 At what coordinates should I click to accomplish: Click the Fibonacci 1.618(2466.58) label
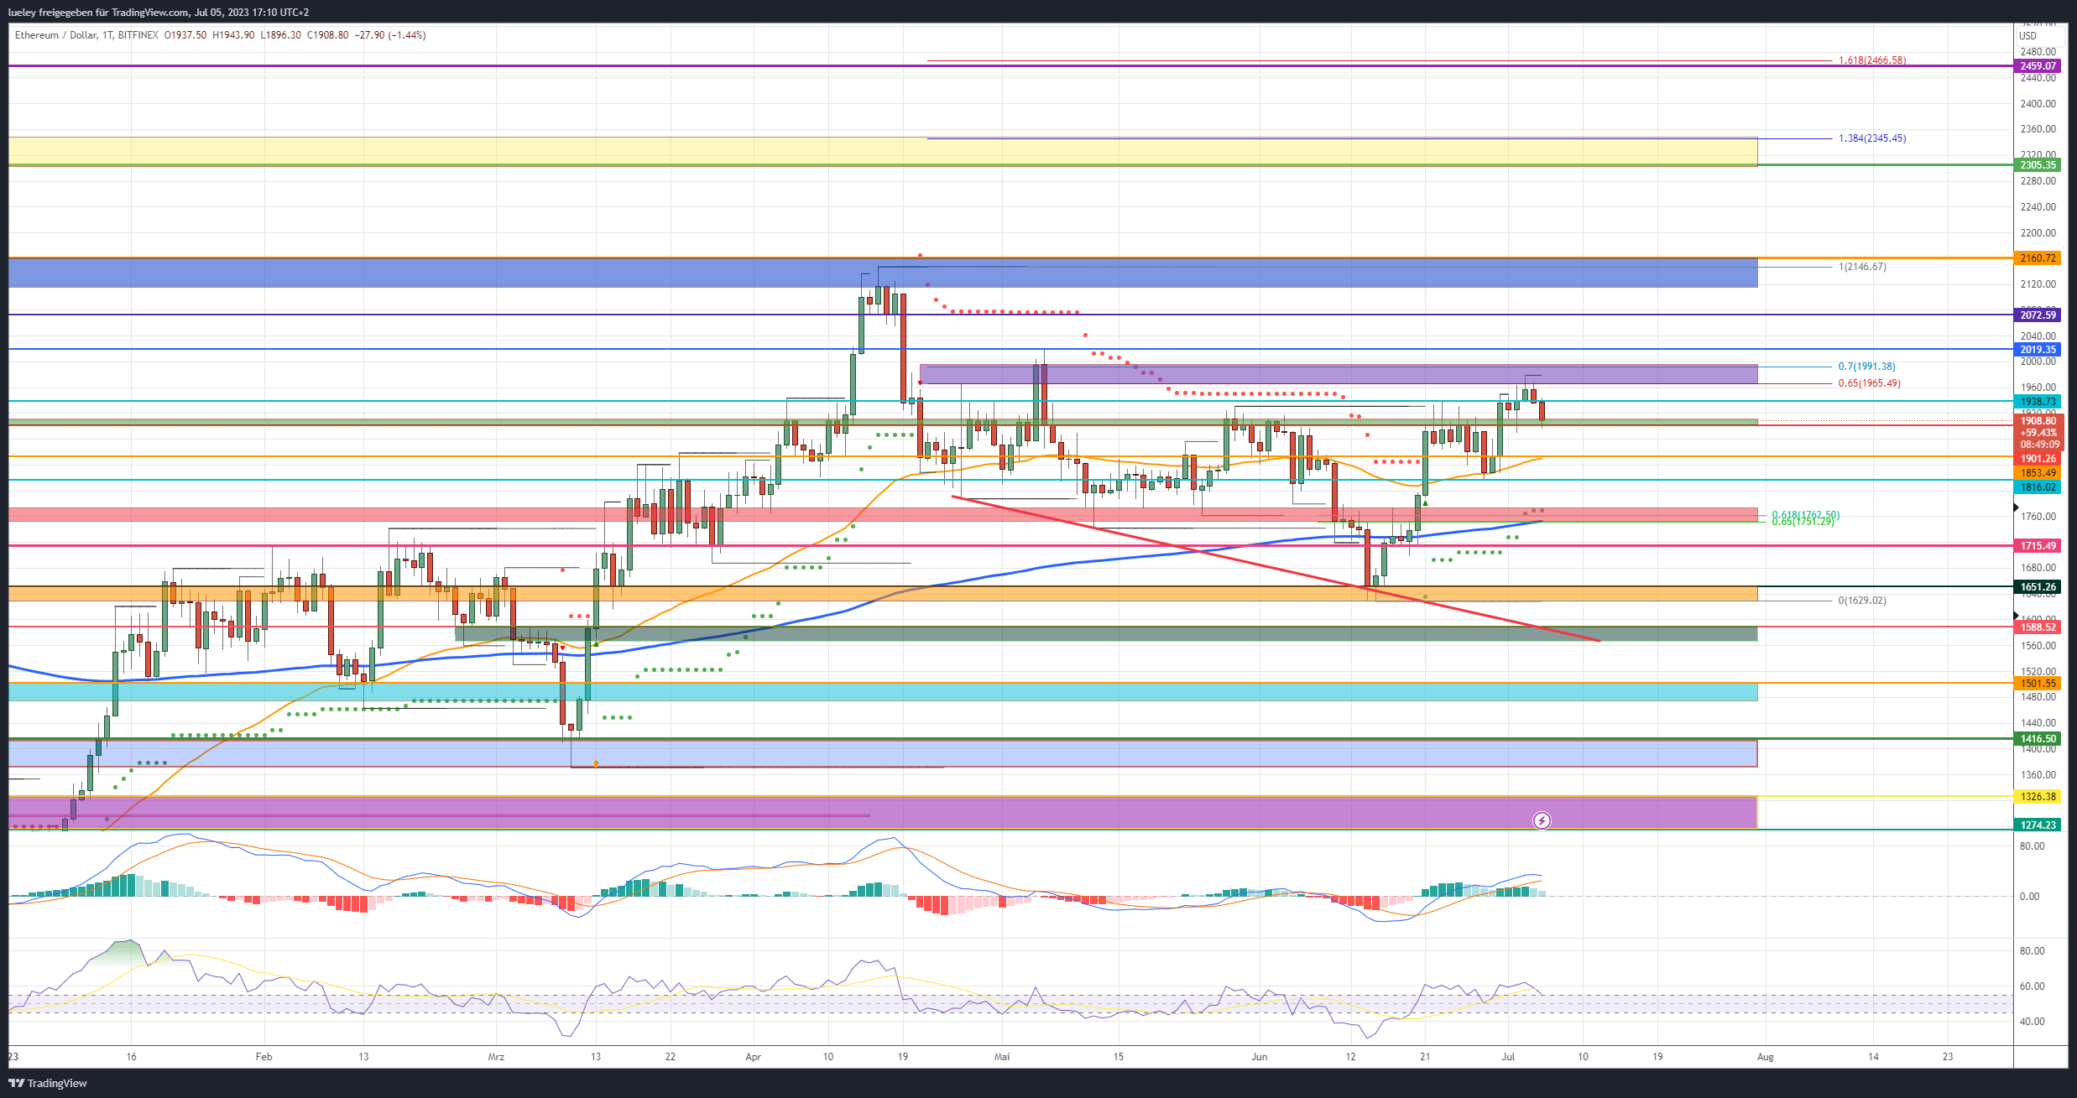point(1871,60)
